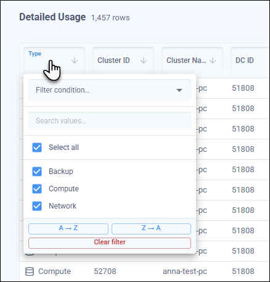Sort by the Cluster ID column arrow

tap(144, 60)
